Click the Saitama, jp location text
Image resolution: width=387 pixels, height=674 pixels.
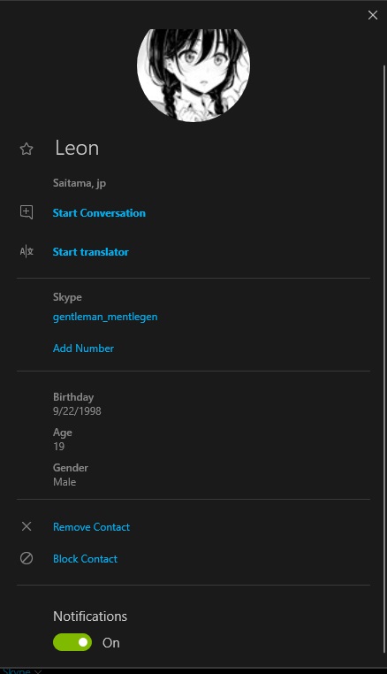[x=80, y=184]
